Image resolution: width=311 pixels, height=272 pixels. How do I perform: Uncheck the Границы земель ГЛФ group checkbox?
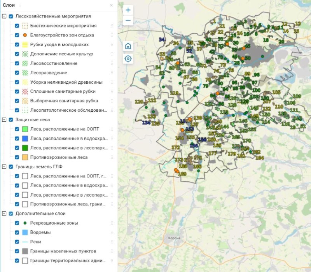(x=11, y=167)
